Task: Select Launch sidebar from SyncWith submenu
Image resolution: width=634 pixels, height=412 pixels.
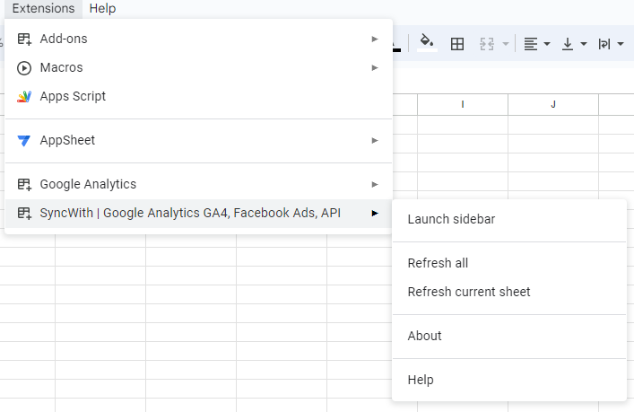Action: click(451, 219)
